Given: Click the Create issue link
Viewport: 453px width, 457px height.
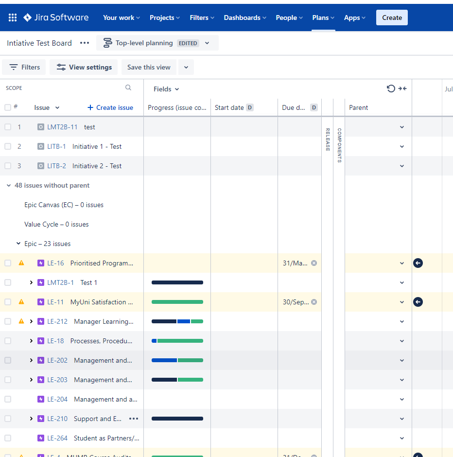Looking at the screenshot, I should click(x=110, y=107).
